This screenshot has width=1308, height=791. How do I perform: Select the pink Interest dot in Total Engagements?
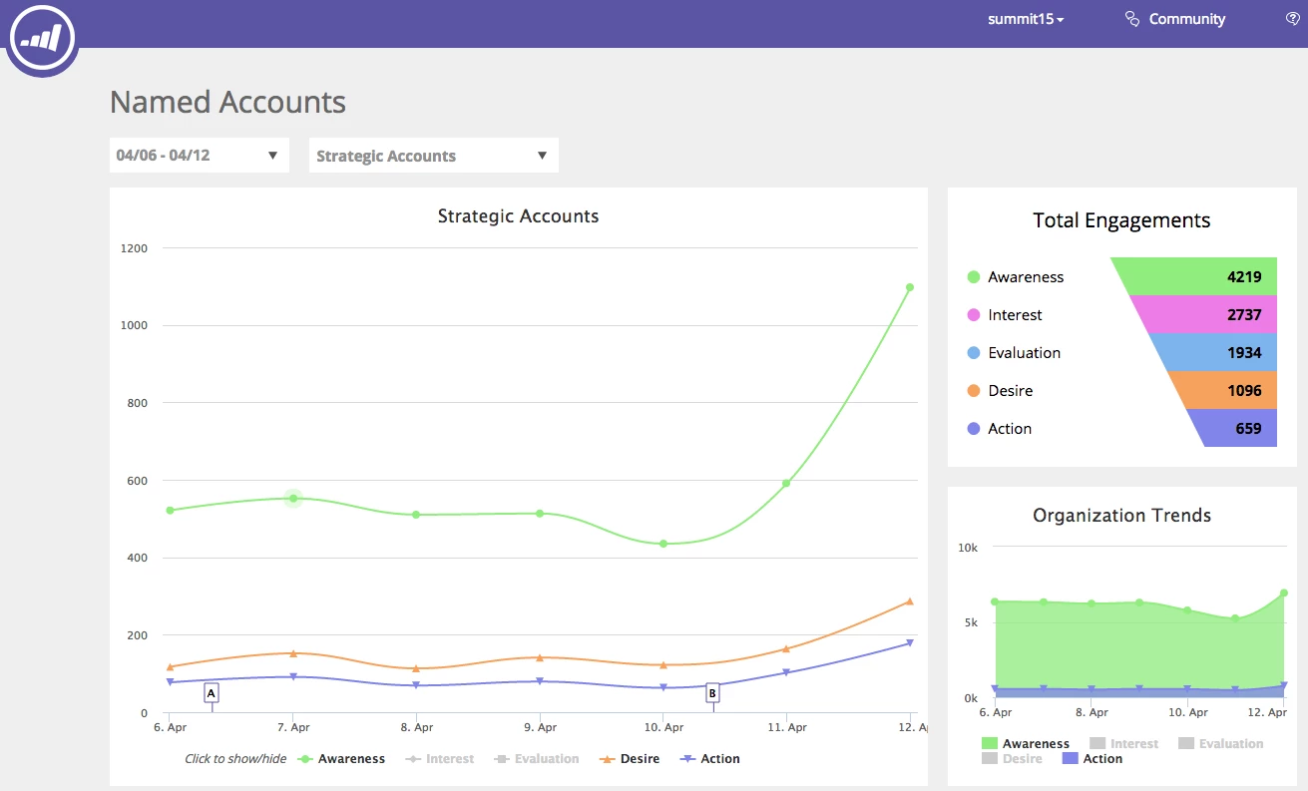[x=974, y=315]
